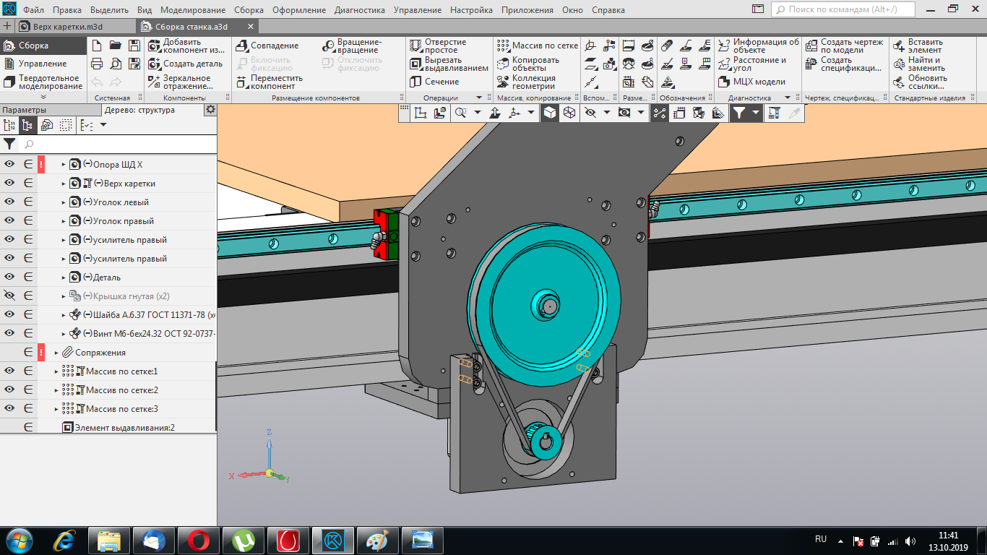Screen dimensions: 987x555
Task: Click Сечение section tool
Action: (435, 82)
